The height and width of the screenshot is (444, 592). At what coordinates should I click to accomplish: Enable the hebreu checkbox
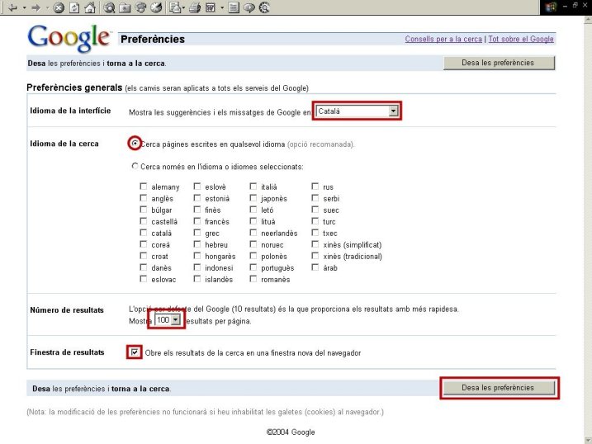pyautogui.click(x=197, y=244)
